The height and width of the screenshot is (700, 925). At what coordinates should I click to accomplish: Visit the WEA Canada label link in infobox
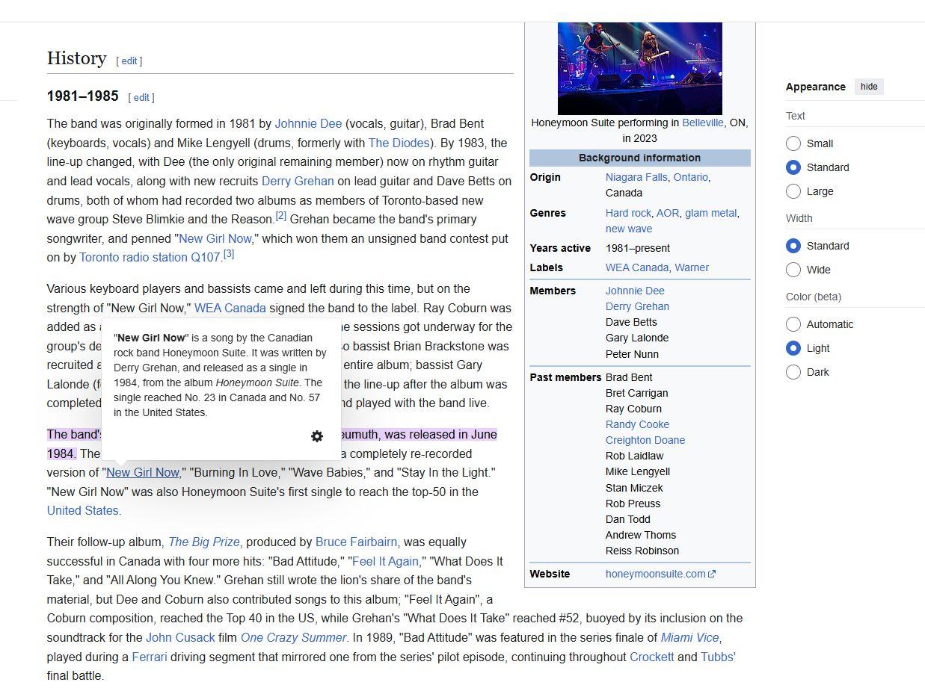pos(636,267)
